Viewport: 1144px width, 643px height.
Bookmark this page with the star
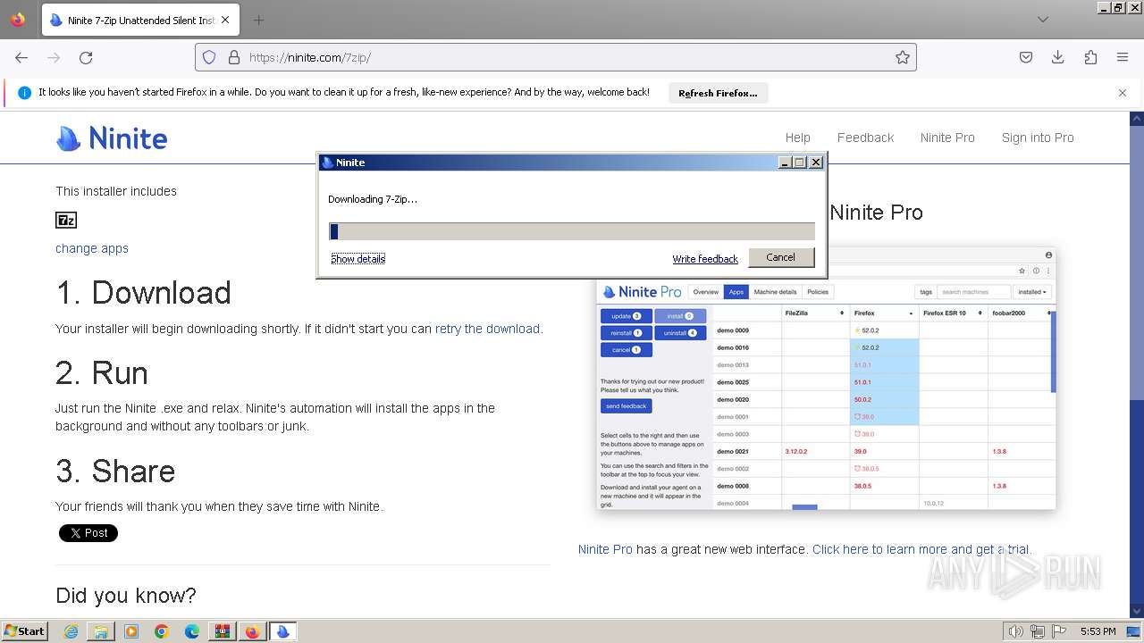coord(903,57)
